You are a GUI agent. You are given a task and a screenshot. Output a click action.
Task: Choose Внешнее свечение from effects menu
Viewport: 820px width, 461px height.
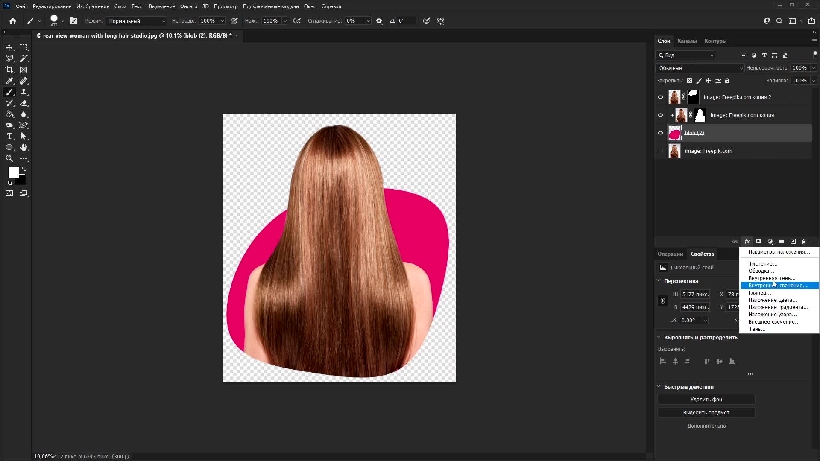coord(774,322)
